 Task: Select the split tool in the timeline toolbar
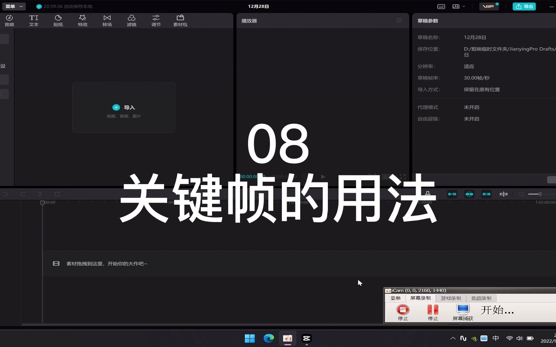[40, 194]
